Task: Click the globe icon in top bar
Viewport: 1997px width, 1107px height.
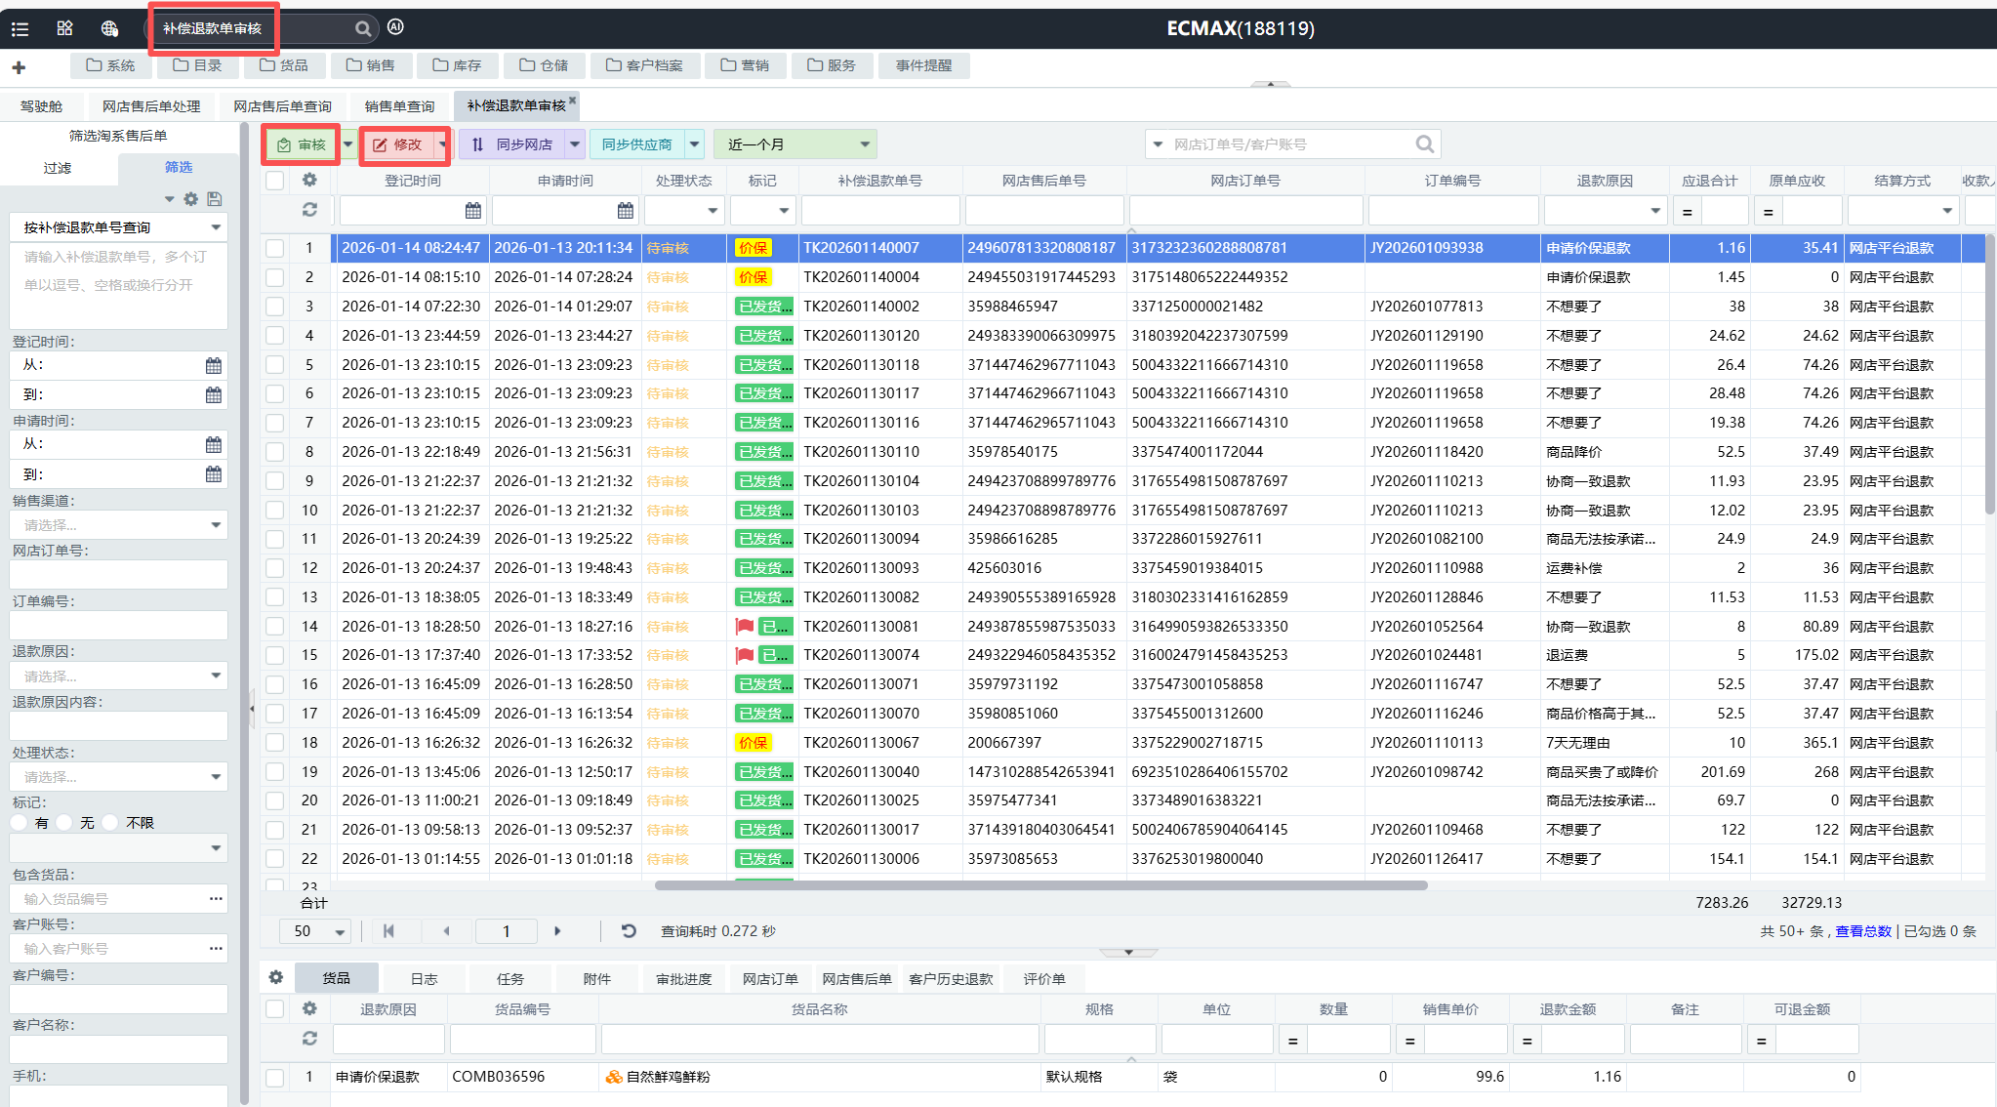Action: pos(109,28)
